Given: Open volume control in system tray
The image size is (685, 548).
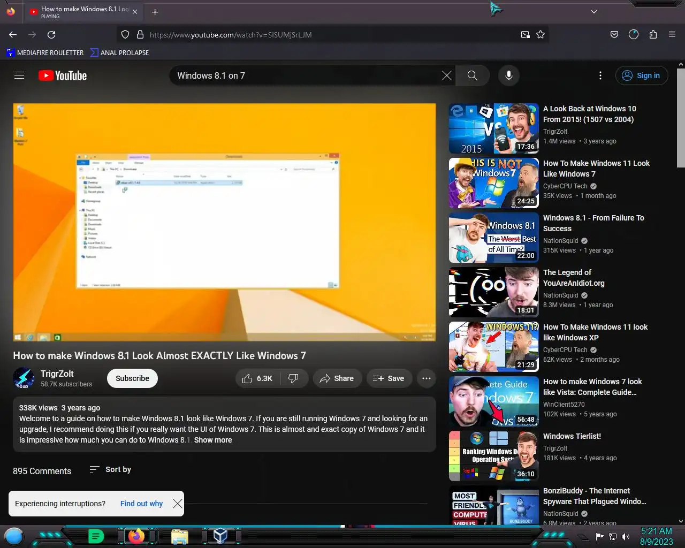Looking at the screenshot, I should tap(626, 537).
